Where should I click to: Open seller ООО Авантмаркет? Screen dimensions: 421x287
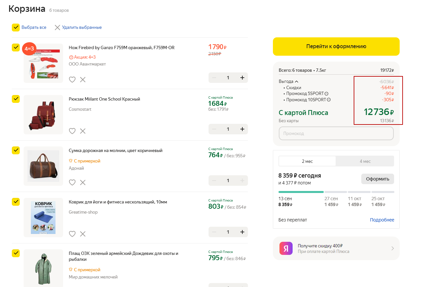87,64
